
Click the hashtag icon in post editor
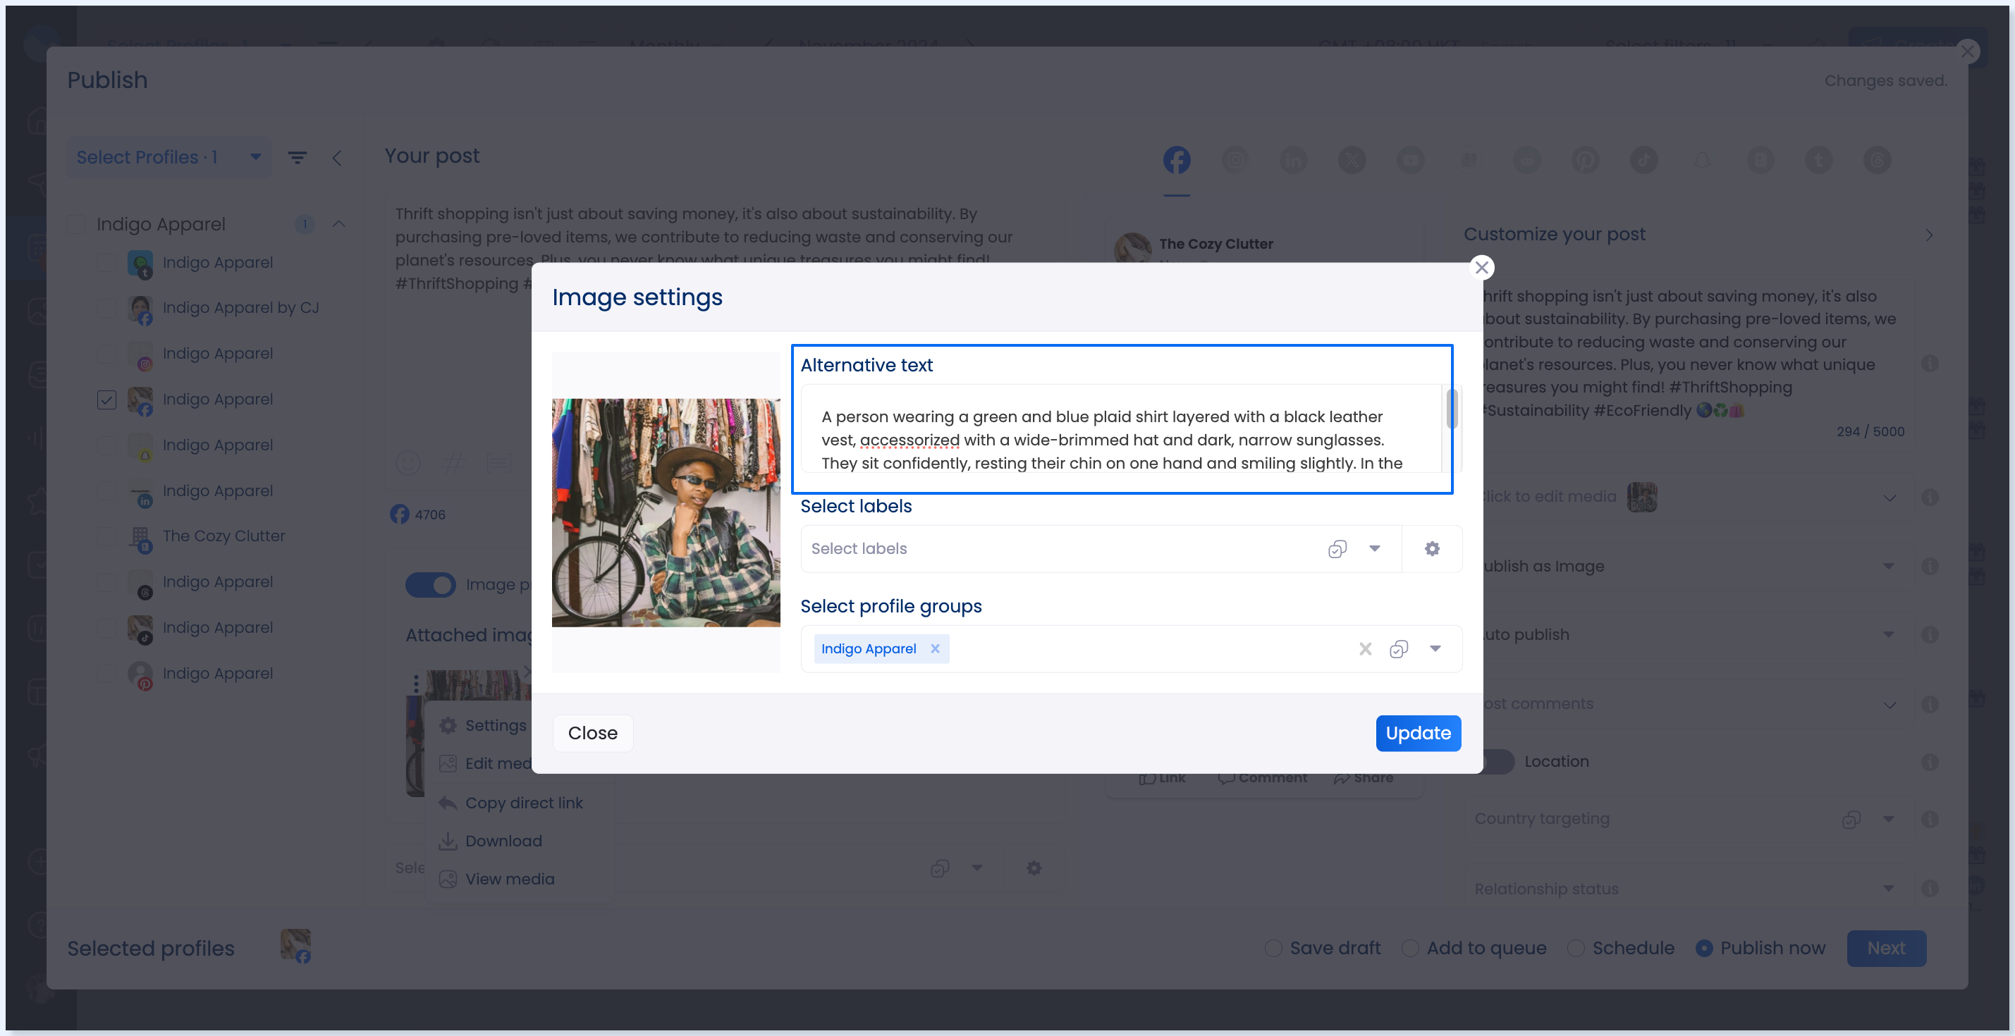click(x=453, y=463)
